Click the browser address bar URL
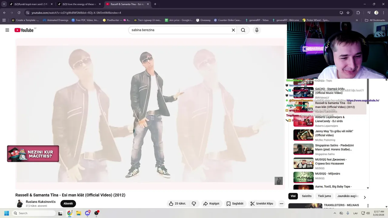The image size is (388, 218). (76, 13)
